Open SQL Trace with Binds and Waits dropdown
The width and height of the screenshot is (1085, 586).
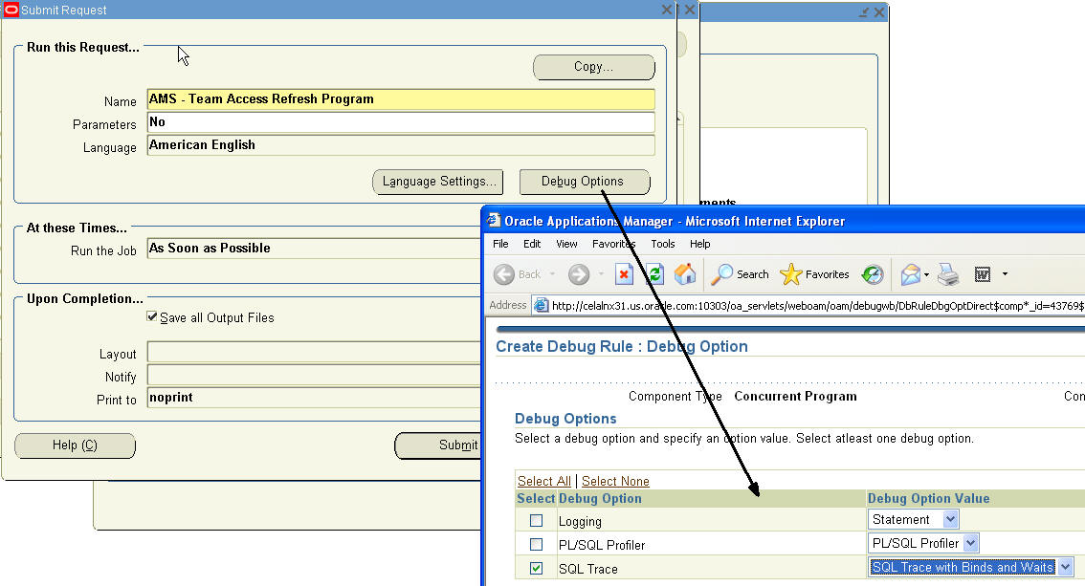(971, 567)
